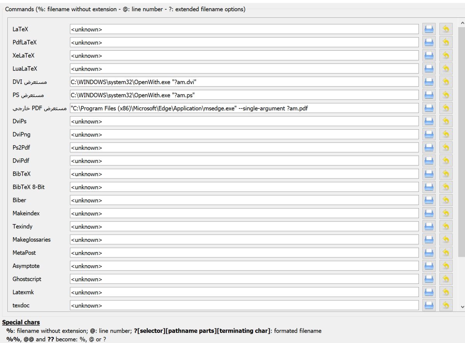Restore default DviPdf command
465x343 pixels.
[x=446, y=161]
